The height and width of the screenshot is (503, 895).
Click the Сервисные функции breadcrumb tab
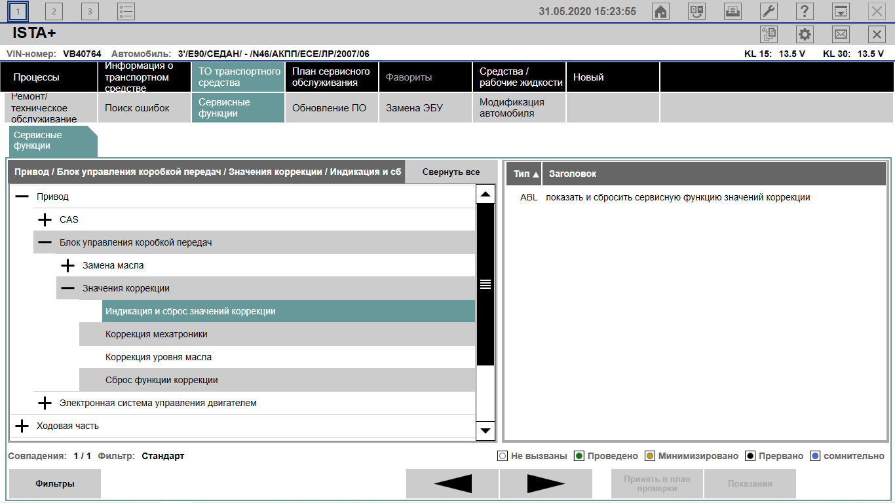click(52, 141)
